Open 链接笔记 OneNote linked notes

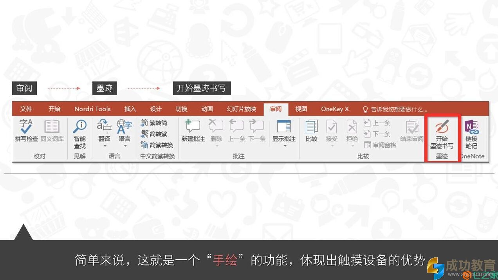point(471,134)
